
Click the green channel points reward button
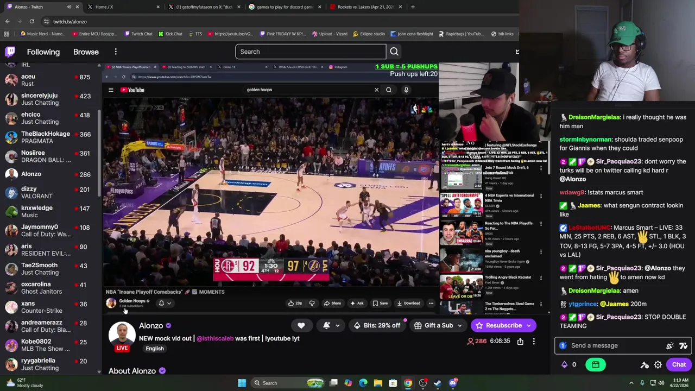pos(596,364)
